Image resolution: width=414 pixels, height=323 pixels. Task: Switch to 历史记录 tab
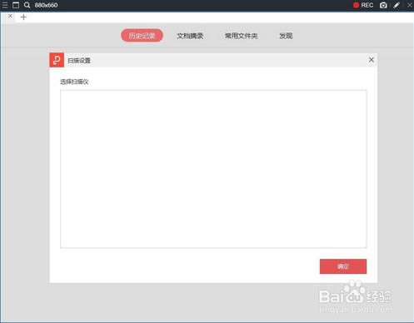pos(142,36)
